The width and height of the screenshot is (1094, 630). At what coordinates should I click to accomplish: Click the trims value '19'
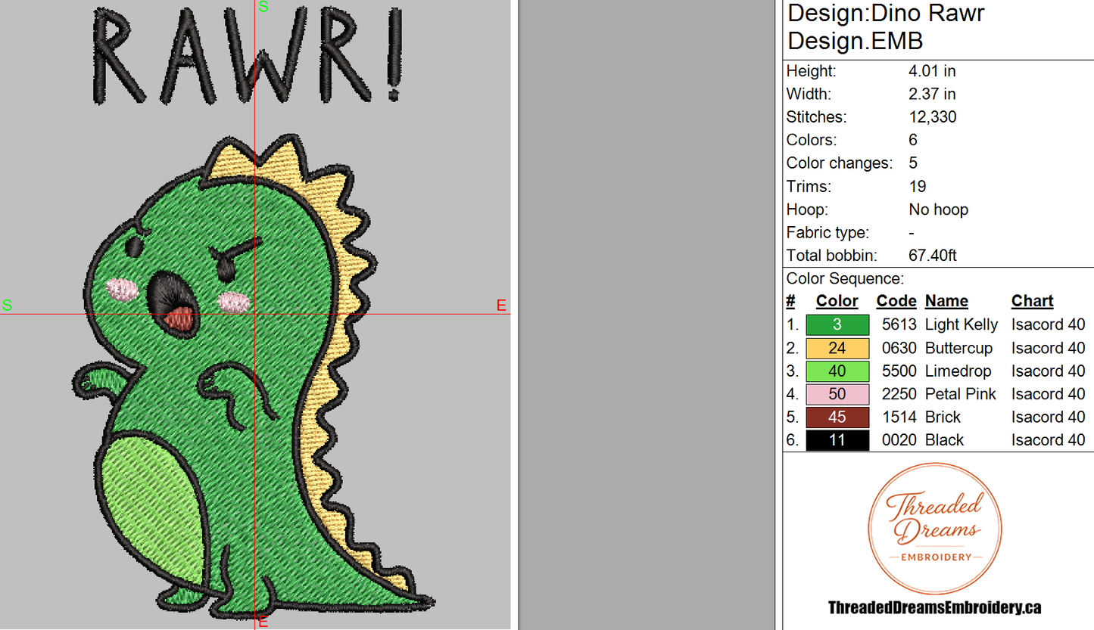click(918, 186)
